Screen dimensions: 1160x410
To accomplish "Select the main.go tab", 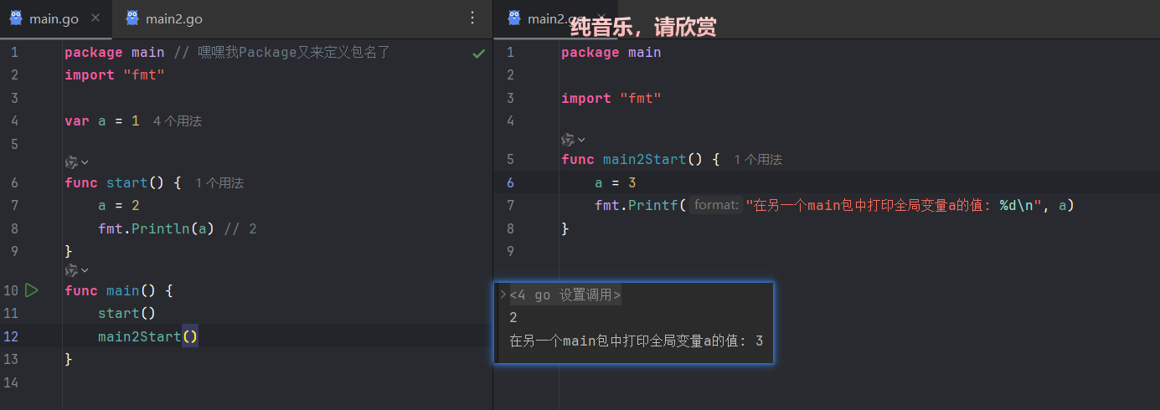I will 54,18.
